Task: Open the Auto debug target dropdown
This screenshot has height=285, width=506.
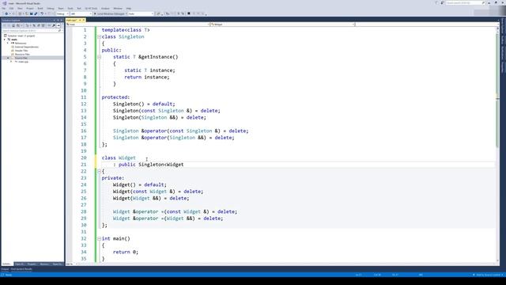Action: point(141,13)
